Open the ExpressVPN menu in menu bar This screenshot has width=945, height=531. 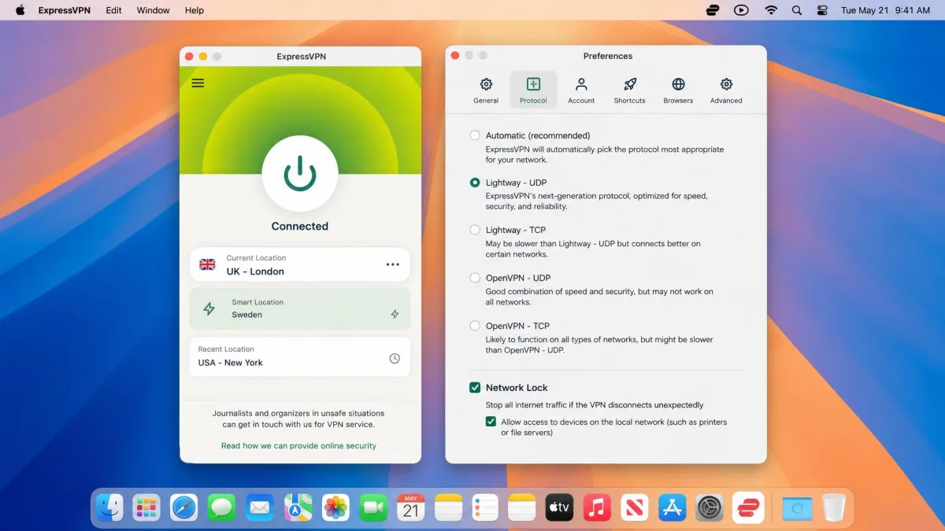(x=63, y=10)
